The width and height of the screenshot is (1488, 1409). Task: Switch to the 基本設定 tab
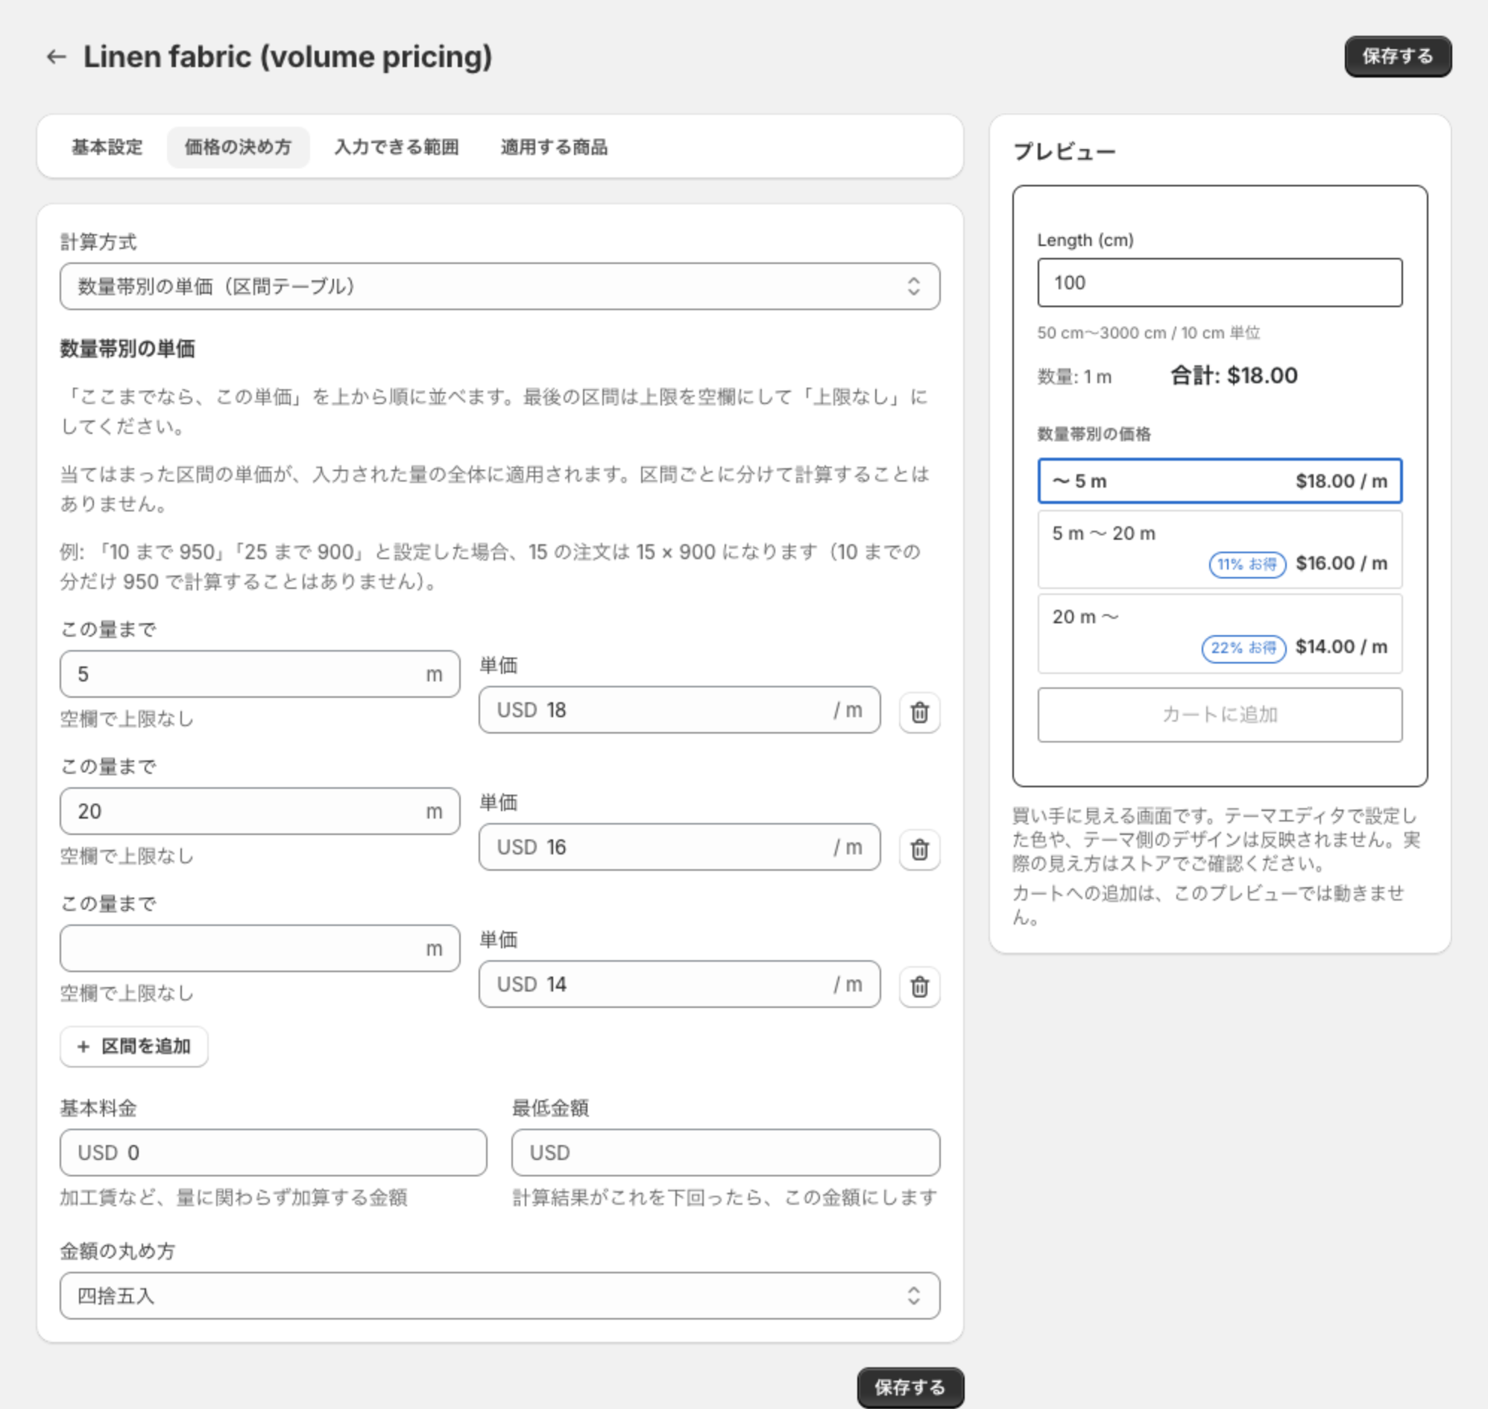pos(107,147)
